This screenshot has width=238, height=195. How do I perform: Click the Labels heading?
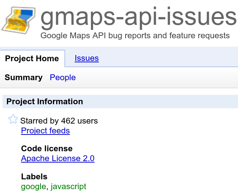pos(34,177)
